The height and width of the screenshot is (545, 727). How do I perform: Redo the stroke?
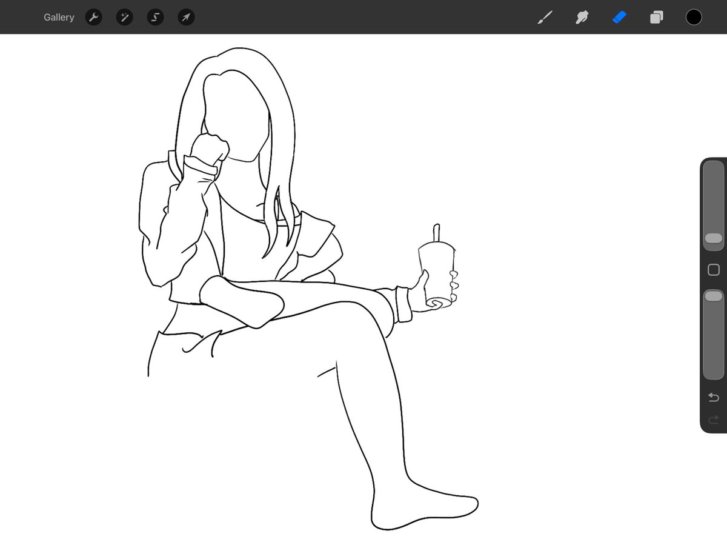714,419
